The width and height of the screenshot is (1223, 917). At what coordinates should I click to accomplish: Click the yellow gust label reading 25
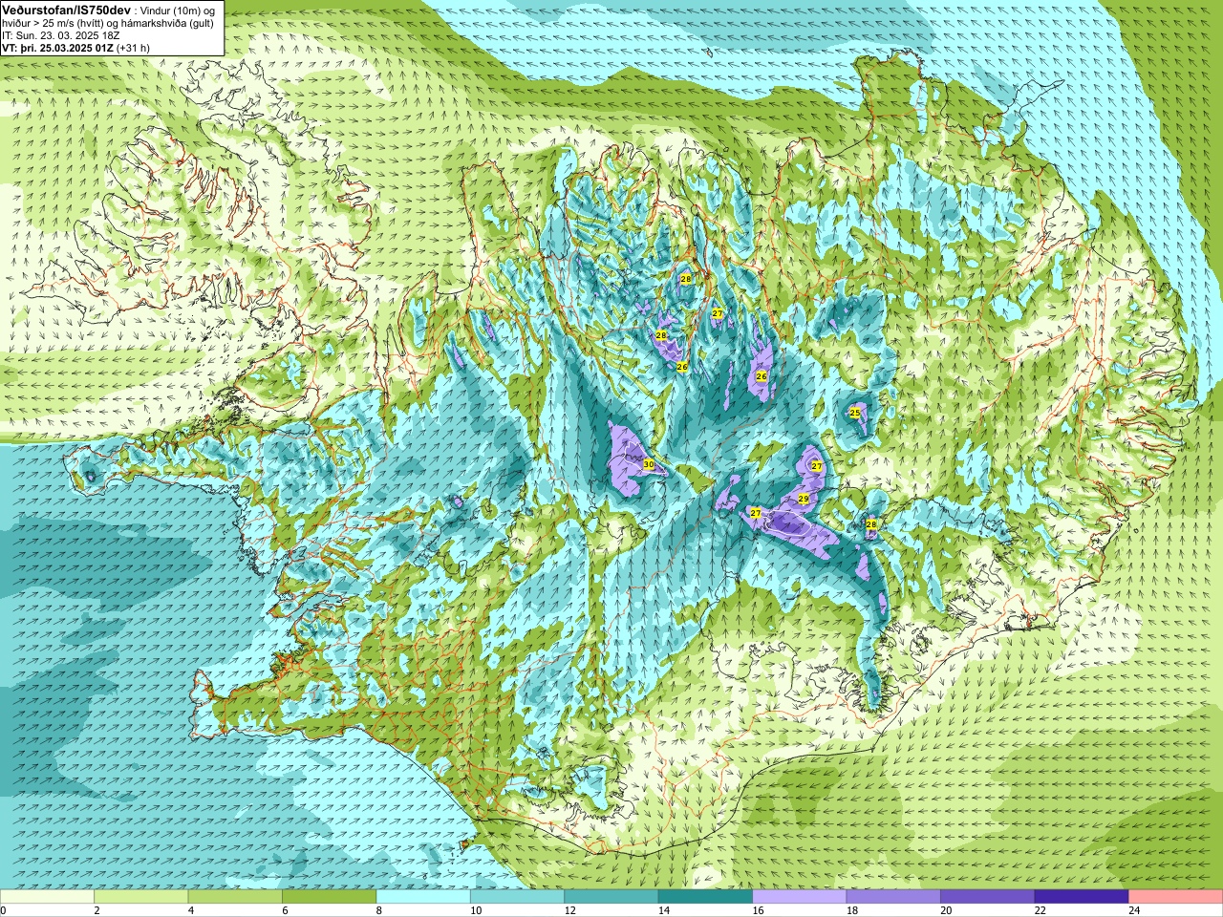(855, 413)
